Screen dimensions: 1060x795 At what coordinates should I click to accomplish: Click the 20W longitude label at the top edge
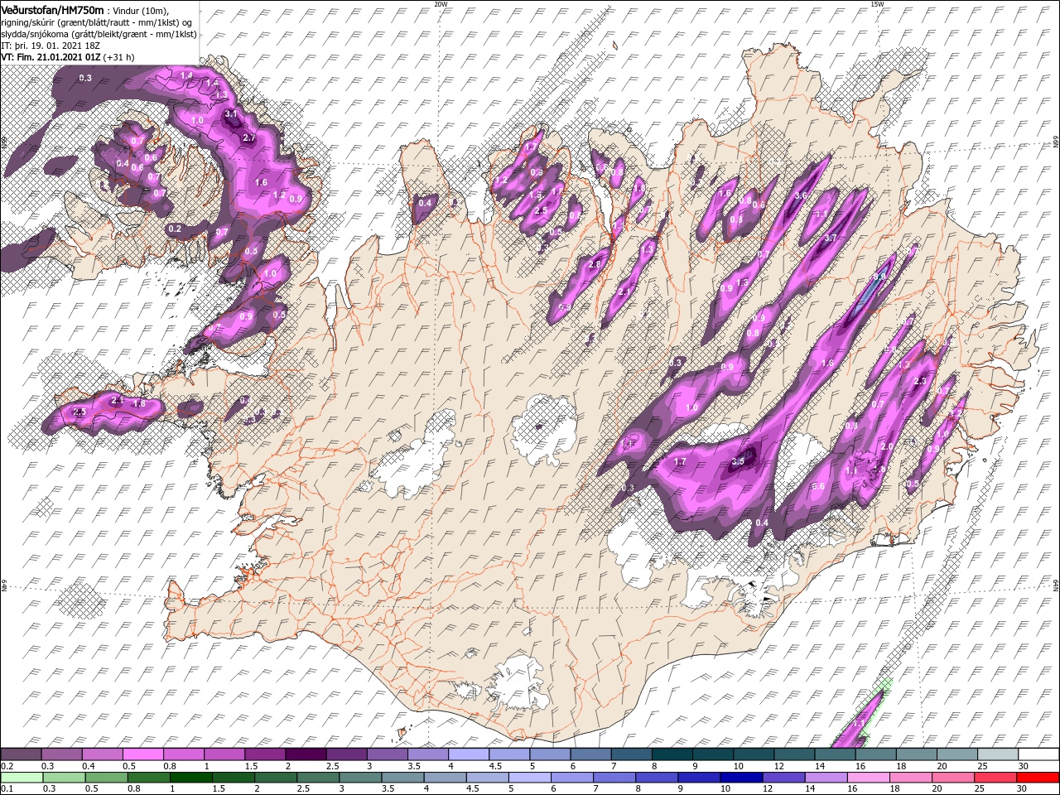coord(441,4)
